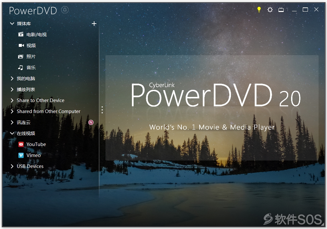Open Vimeo under online videos
This screenshot has height=229, width=327.
point(34,155)
